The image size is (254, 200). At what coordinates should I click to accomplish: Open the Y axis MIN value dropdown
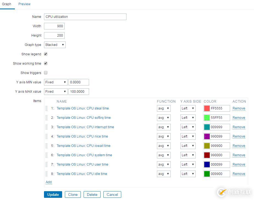point(56,82)
